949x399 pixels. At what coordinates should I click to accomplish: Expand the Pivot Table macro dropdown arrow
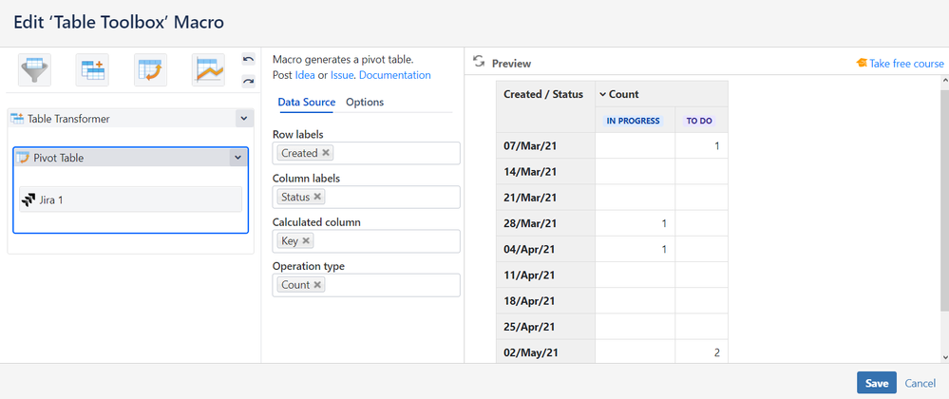(237, 158)
